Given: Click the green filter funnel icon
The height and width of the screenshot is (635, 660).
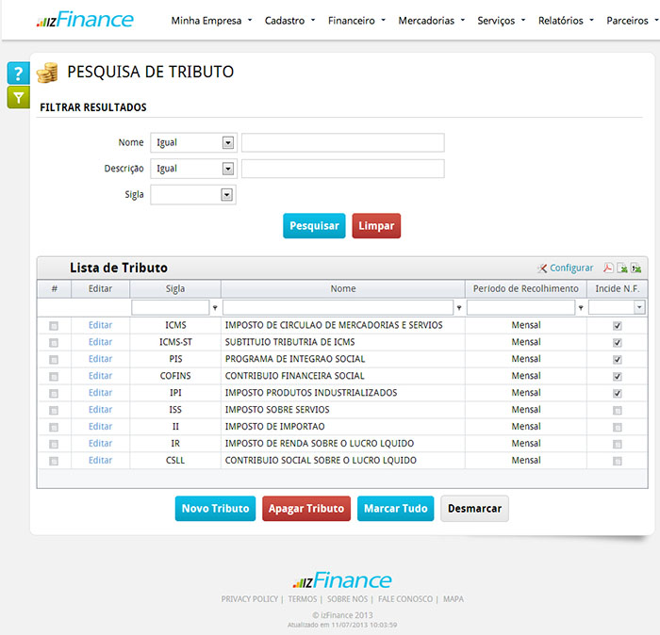Looking at the screenshot, I should 18,97.
